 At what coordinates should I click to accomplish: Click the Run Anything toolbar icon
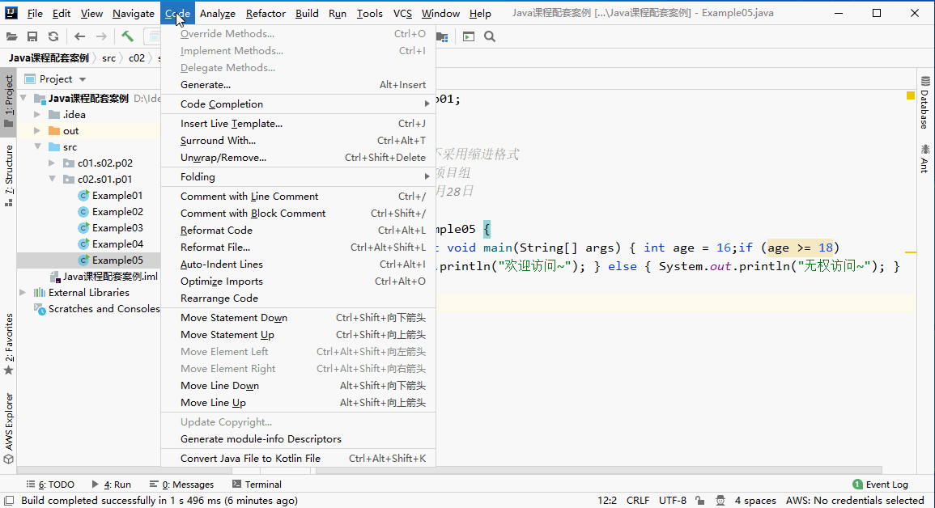(469, 37)
